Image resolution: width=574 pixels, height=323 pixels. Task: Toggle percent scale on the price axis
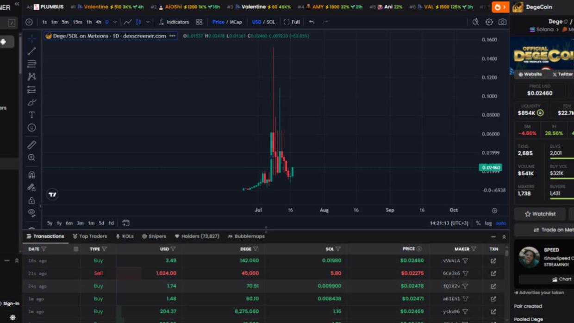coord(478,223)
